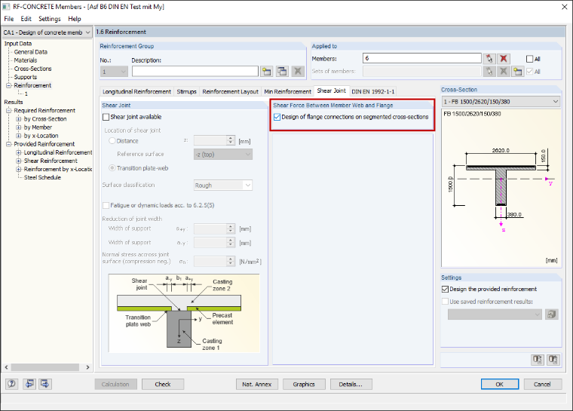Click navigator horizontal scrollbar right arrow
Image resolution: width=573 pixels, height=411 pixels.
point(87,367)
